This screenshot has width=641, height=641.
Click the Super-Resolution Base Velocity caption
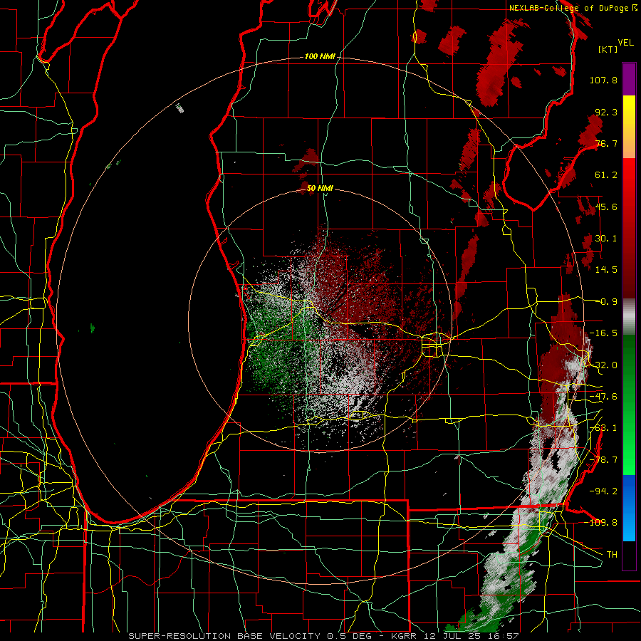pos(323,636)
